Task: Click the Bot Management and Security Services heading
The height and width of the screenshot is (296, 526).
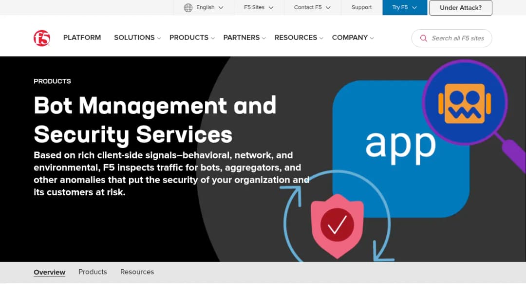Action: pos(155,120)
